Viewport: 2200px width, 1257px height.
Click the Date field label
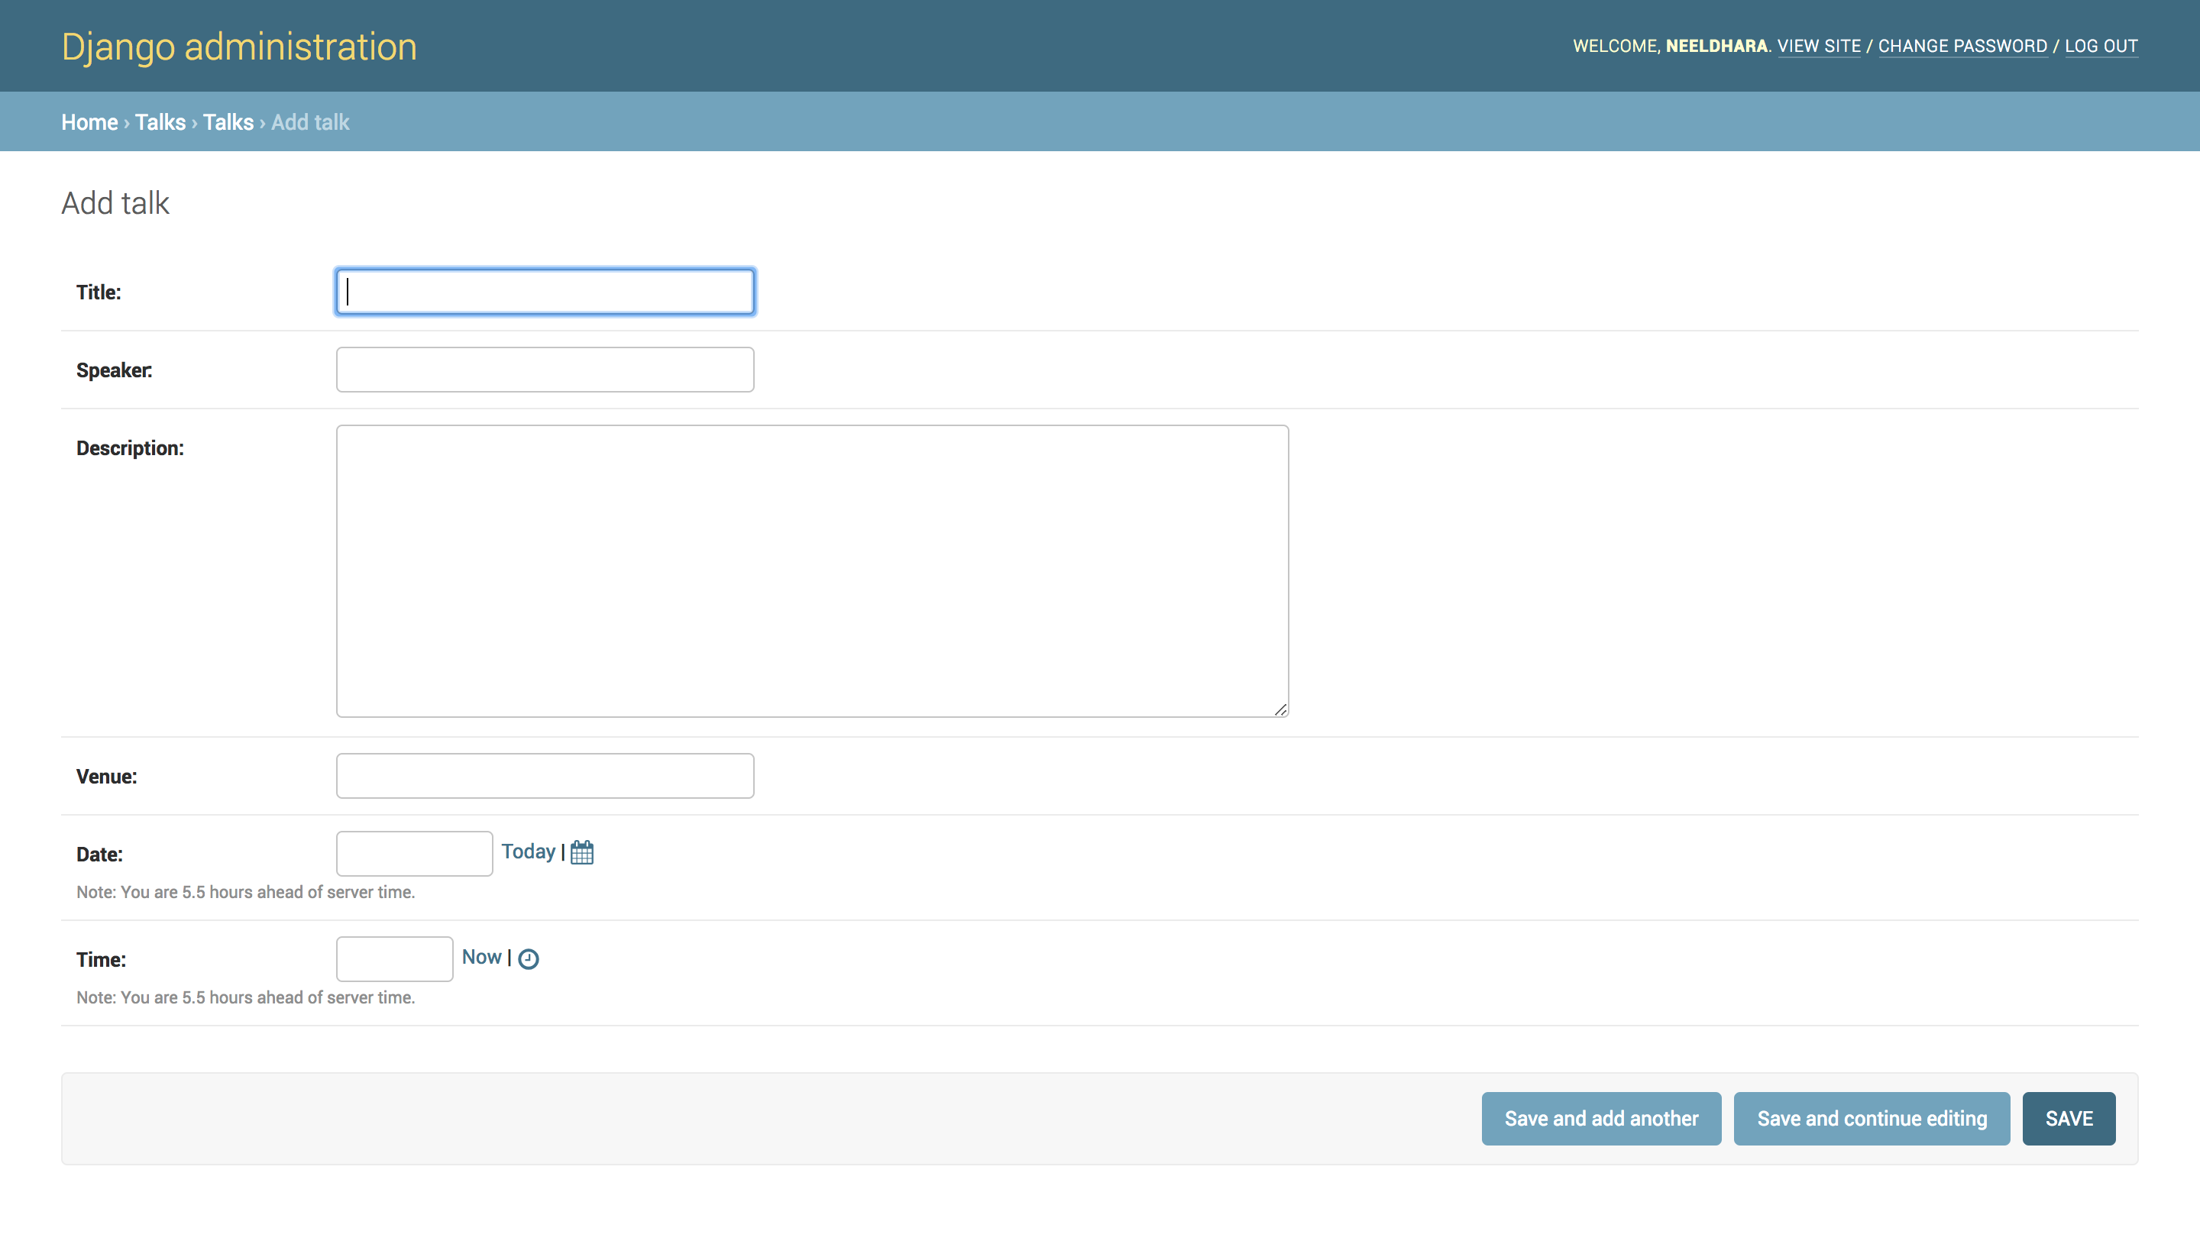click(x=99, y=854)
